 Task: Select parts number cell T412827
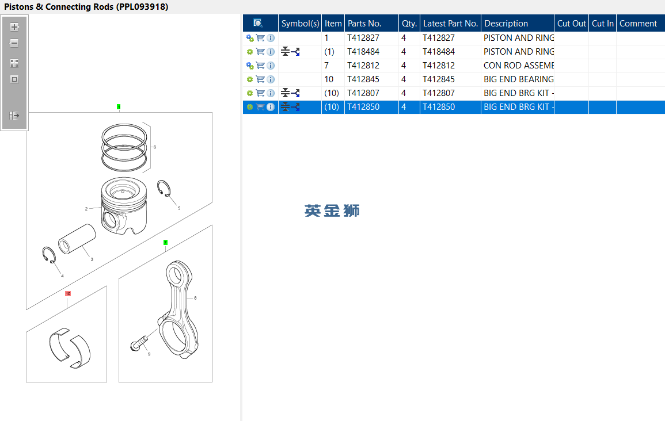click(371, 38)
